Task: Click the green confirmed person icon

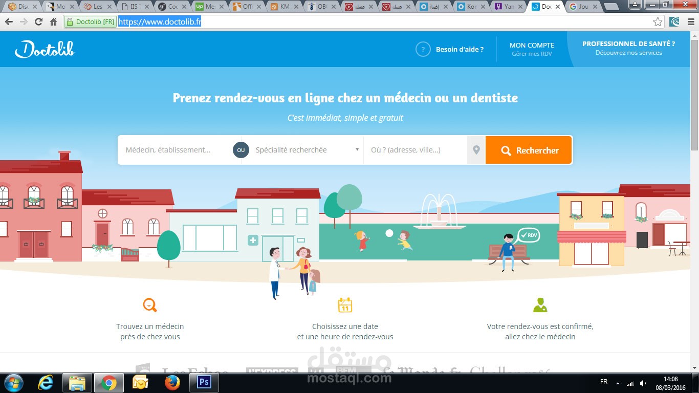Action: coord(540,305)
